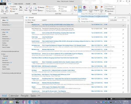This screenshot has width=131, height=104.
Task: Click the zoom slider in the status bar
Action: pyautogui.click(x=120, y=99)
